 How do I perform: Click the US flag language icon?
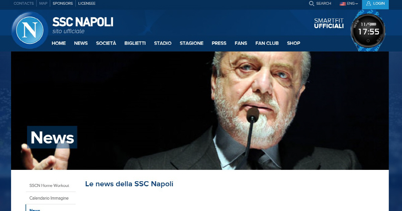point(343,4)
